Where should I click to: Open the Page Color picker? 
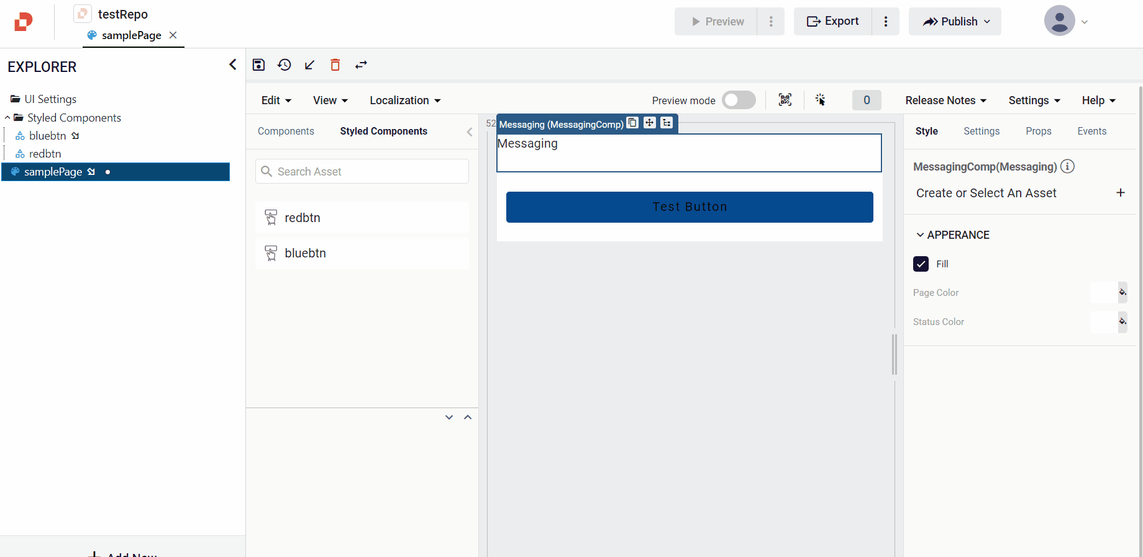coord(1122,292)
